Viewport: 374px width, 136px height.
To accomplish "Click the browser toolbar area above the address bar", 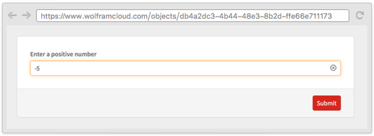I will [187, 6].
